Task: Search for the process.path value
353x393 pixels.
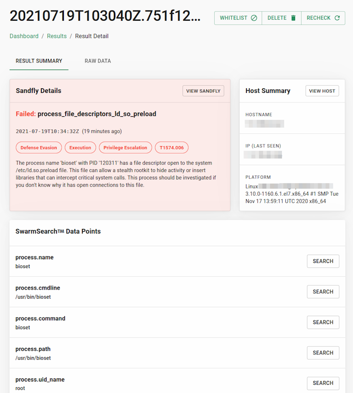Action: [x=323, y=353]
